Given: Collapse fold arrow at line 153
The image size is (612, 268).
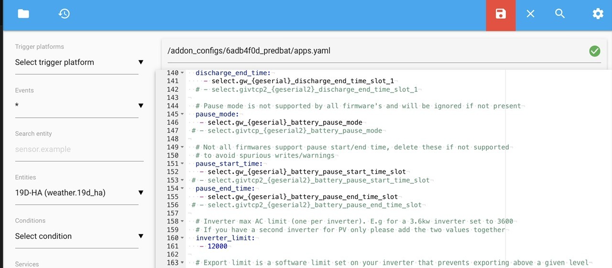Looking at the screenshot, I should (x=182, y=180).
